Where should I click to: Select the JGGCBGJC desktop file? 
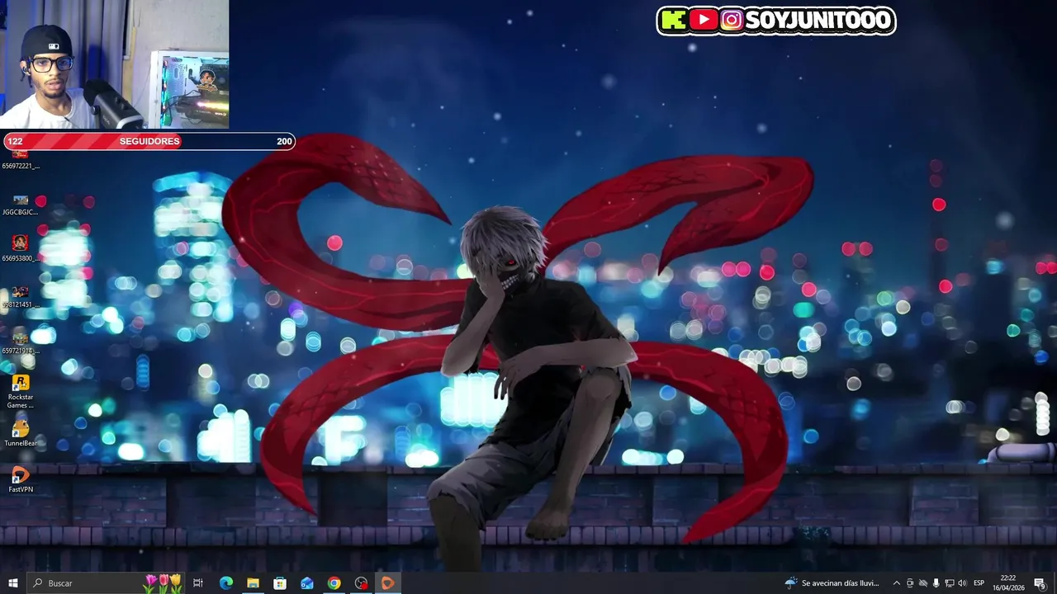click(21, 205)
